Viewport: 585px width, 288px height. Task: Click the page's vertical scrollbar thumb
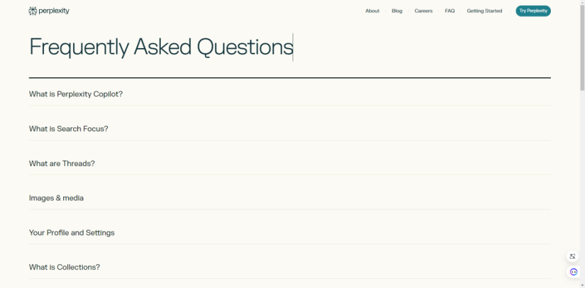[581, 49]
